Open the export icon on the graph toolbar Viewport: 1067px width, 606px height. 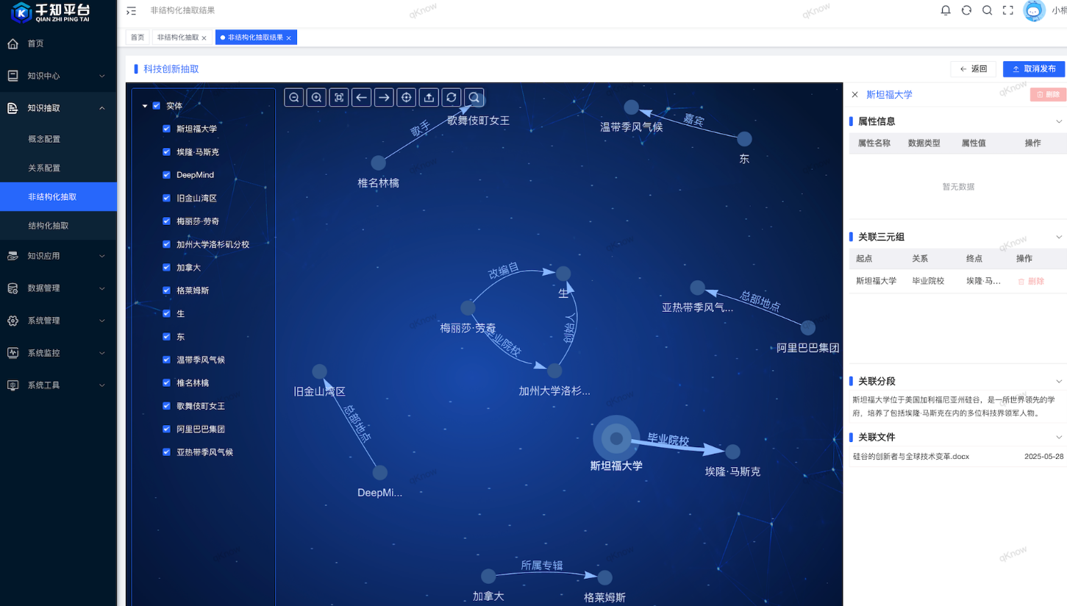[x=428, y=96]
